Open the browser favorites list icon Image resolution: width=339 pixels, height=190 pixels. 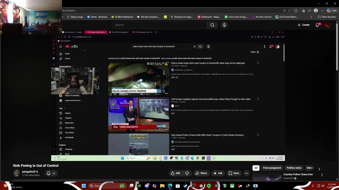click(x=309, y=11)
